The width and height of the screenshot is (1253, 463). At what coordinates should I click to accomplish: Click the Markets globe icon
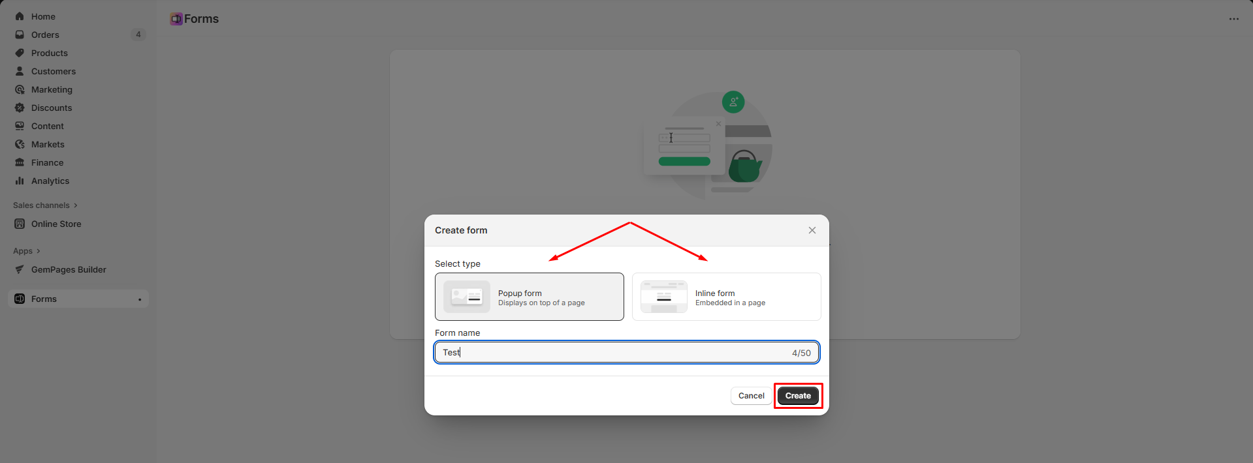pyautogui.click(x=20, y=144)
